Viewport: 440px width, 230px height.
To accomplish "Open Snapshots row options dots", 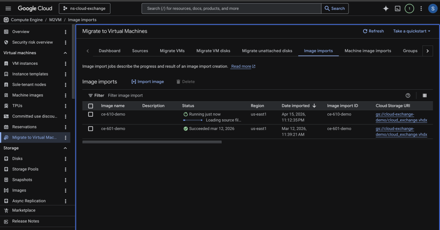I will point(65,180).
